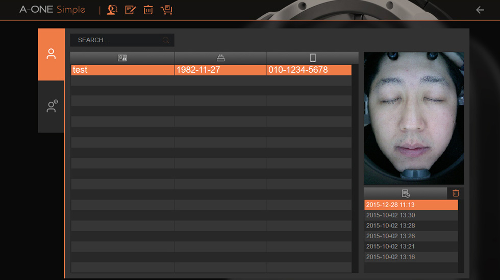Select record 2015-10-02 13:16
The width and height of the screenshot is (500, 280).
tap(411, 257)
